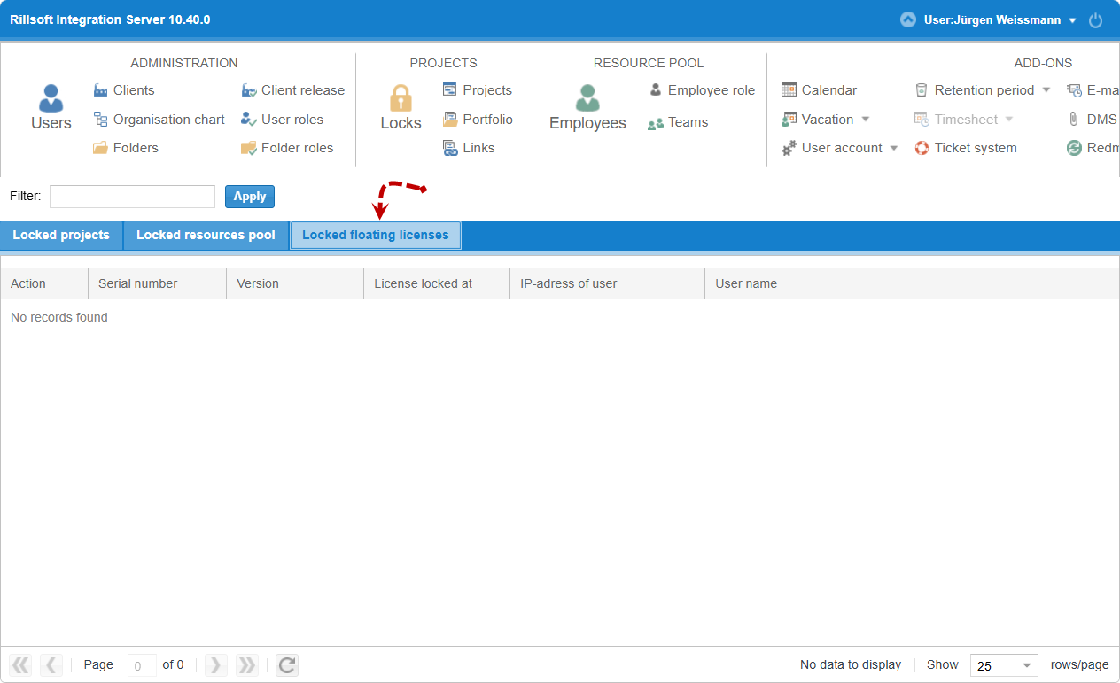Open Organisation chart icon
The width and height of the screenshot is (1120, 683).
[100, 120]
